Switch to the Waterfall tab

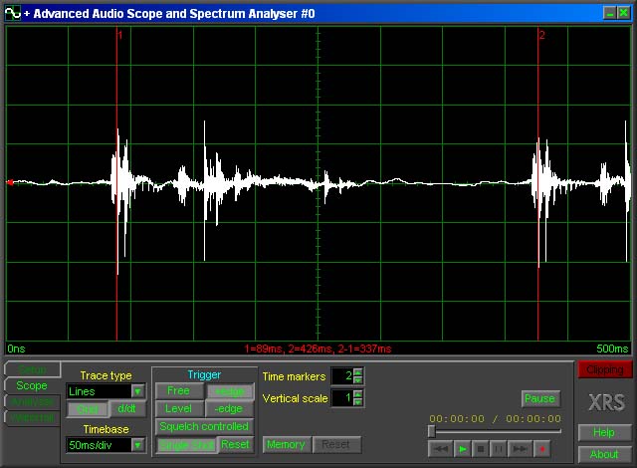click(x=33, y=418)
